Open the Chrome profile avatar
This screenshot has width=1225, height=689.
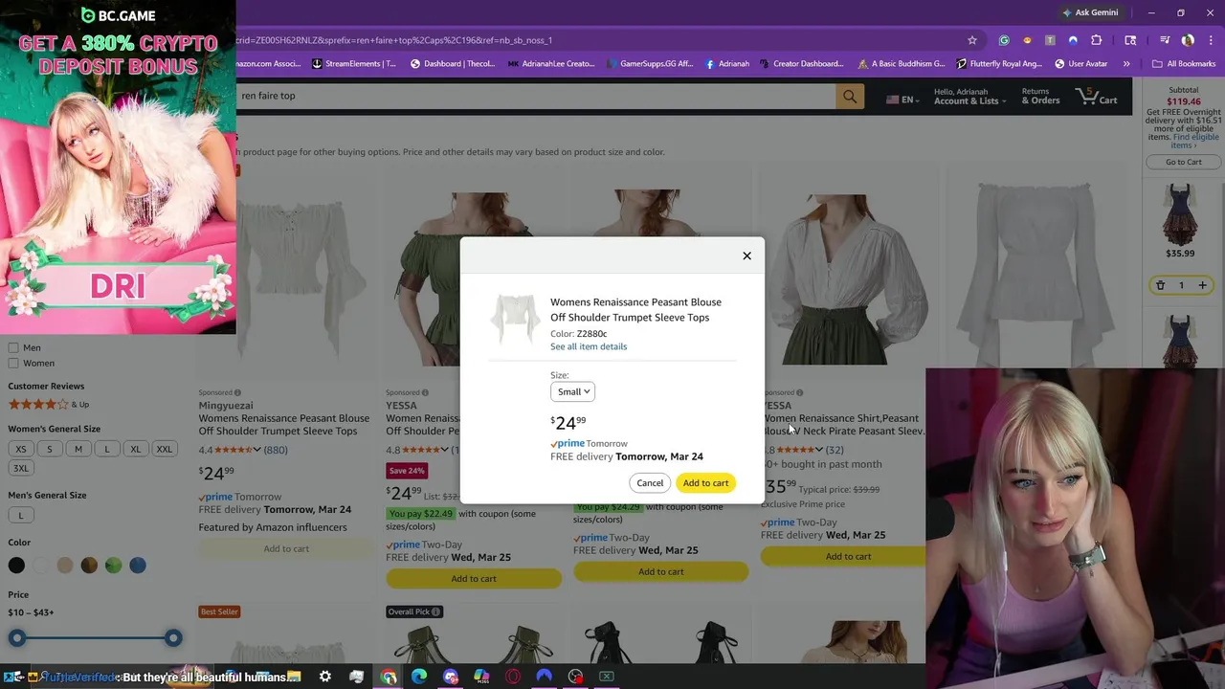tap(1188, 40)
